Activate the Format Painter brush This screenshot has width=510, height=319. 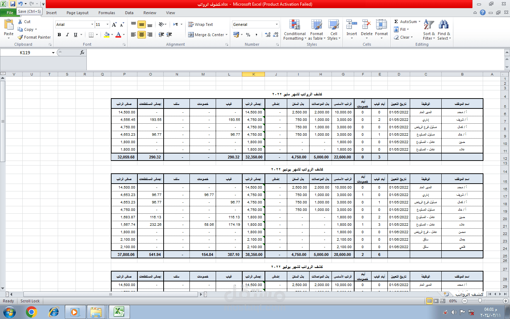[34, 37]
